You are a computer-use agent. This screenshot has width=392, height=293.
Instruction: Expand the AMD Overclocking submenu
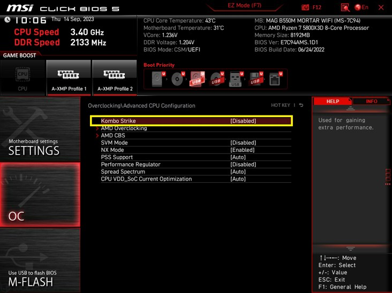click(124, 128)
